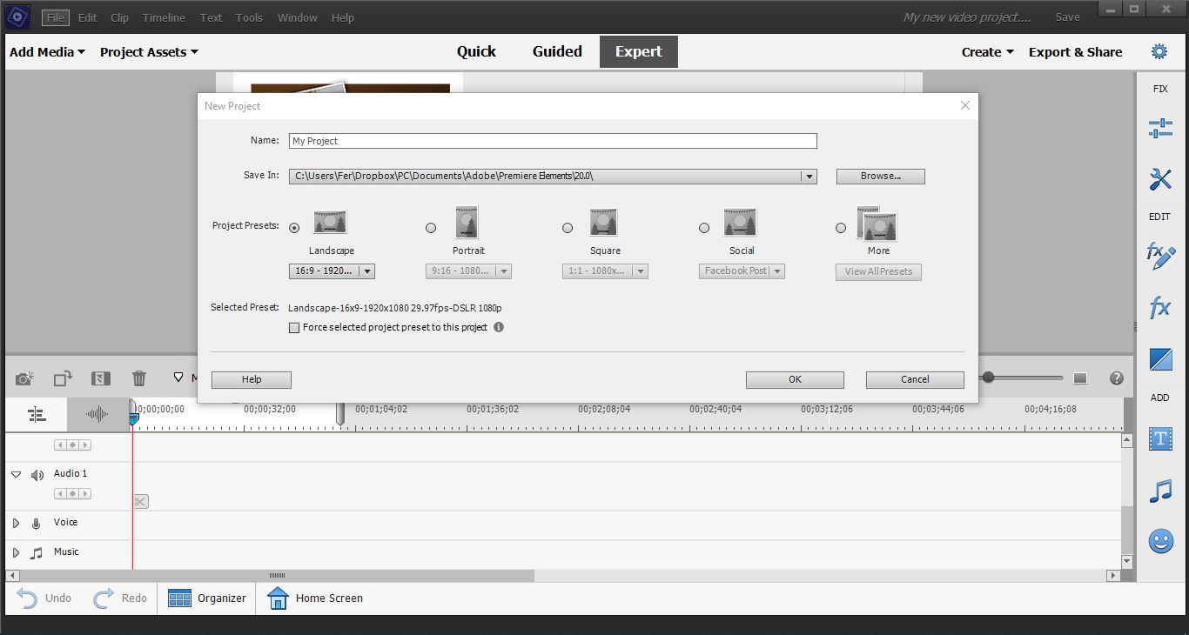Click the Organizer grid icon
Image resolution: width=1189 pixels, height=635 pixels.
click(x=179, y=598)
